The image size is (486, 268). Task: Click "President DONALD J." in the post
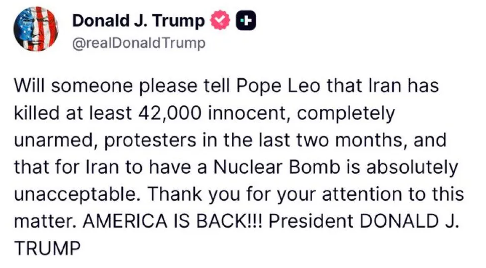point(365,221)
